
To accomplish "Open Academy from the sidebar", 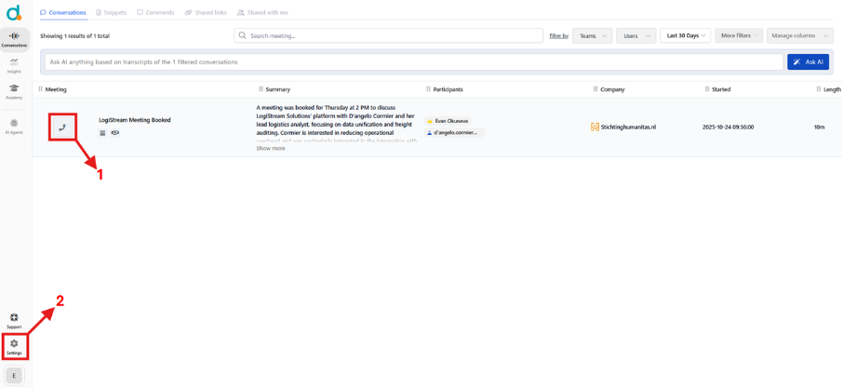I will pos(14,91).
